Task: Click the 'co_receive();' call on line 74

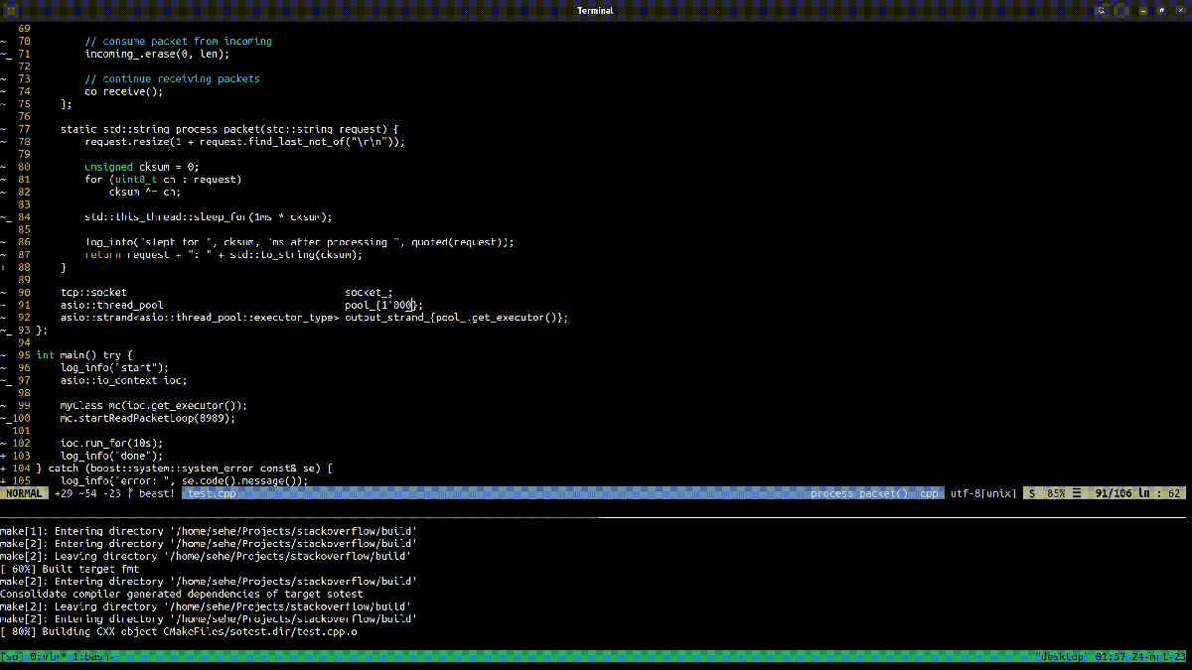Action: 123,91
